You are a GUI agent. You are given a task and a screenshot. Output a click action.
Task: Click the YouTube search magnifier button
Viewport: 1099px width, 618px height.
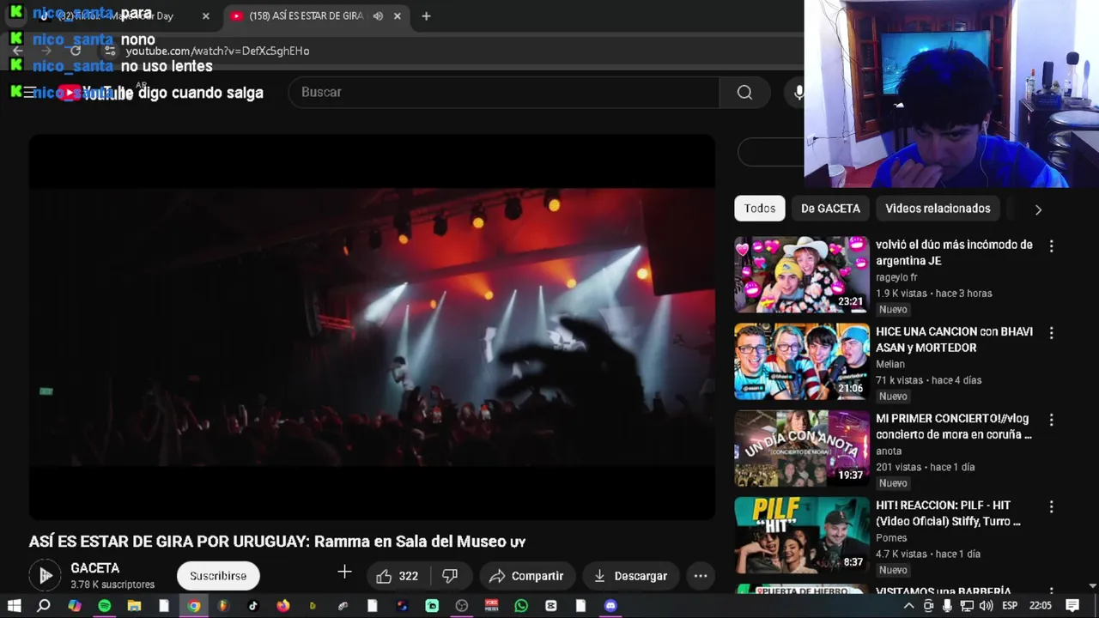(x=744, y=92)
